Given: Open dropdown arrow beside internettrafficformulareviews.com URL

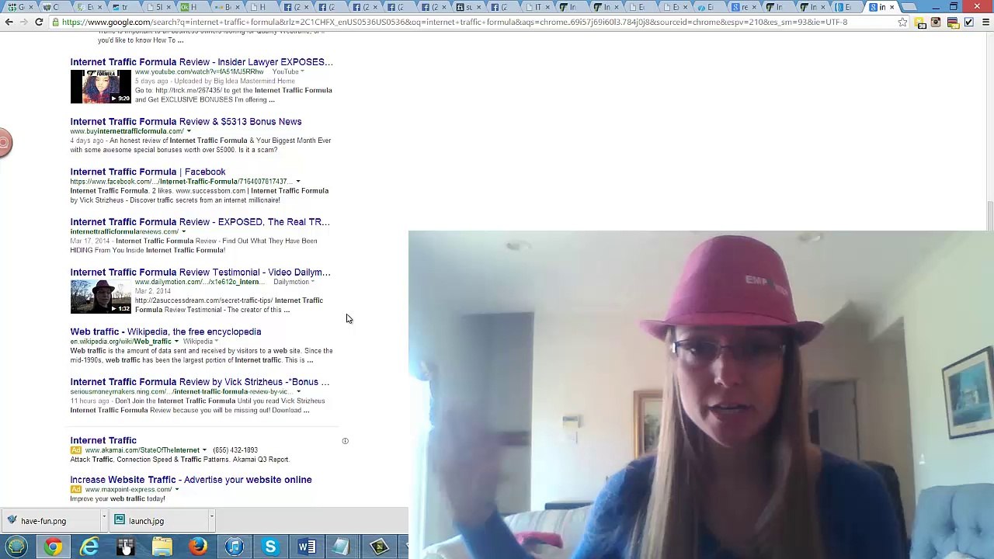Looking at the screenshot, I should [x=183, y=231].
